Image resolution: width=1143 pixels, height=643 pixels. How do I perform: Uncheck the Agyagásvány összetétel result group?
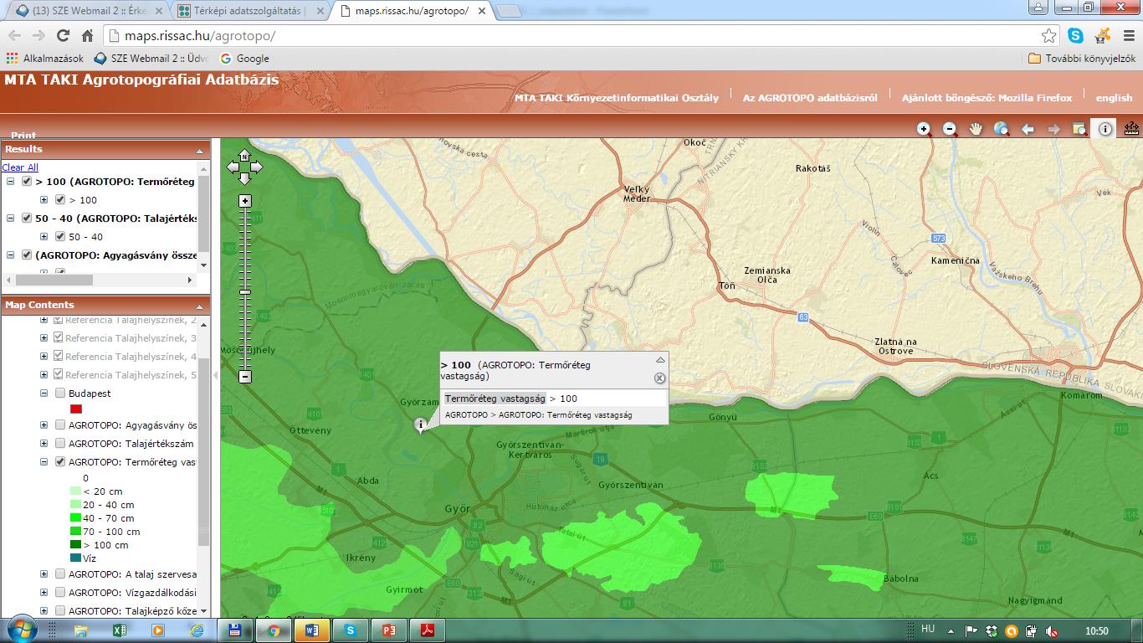click(x=27, y=255)
